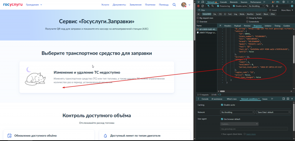Tick the Invert filter checkbox
Viewport: 295px width, 141px height.
[270, 10]
